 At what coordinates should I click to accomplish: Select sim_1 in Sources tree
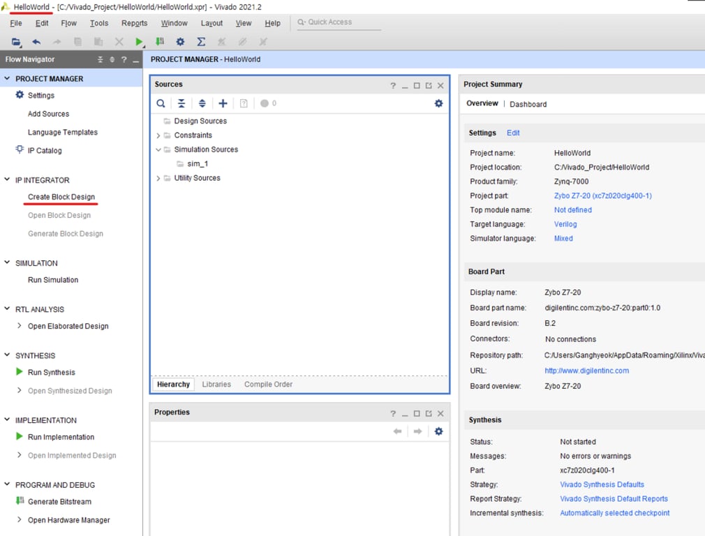198,164
